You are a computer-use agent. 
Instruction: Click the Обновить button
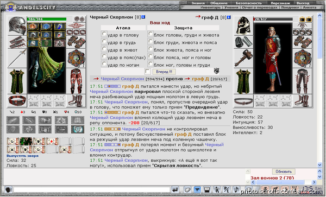(284, 171)
